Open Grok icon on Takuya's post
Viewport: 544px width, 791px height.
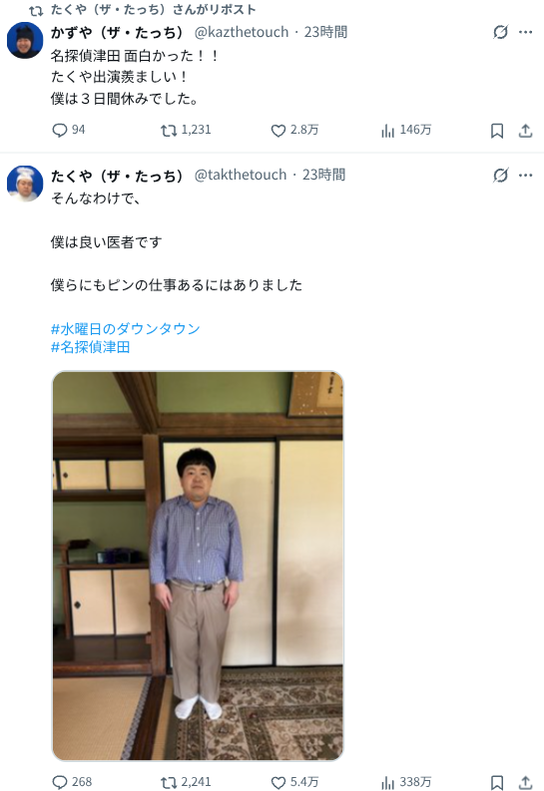500,175
